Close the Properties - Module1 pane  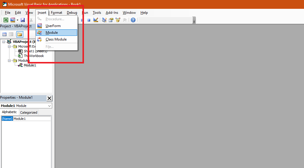[49, 98]
